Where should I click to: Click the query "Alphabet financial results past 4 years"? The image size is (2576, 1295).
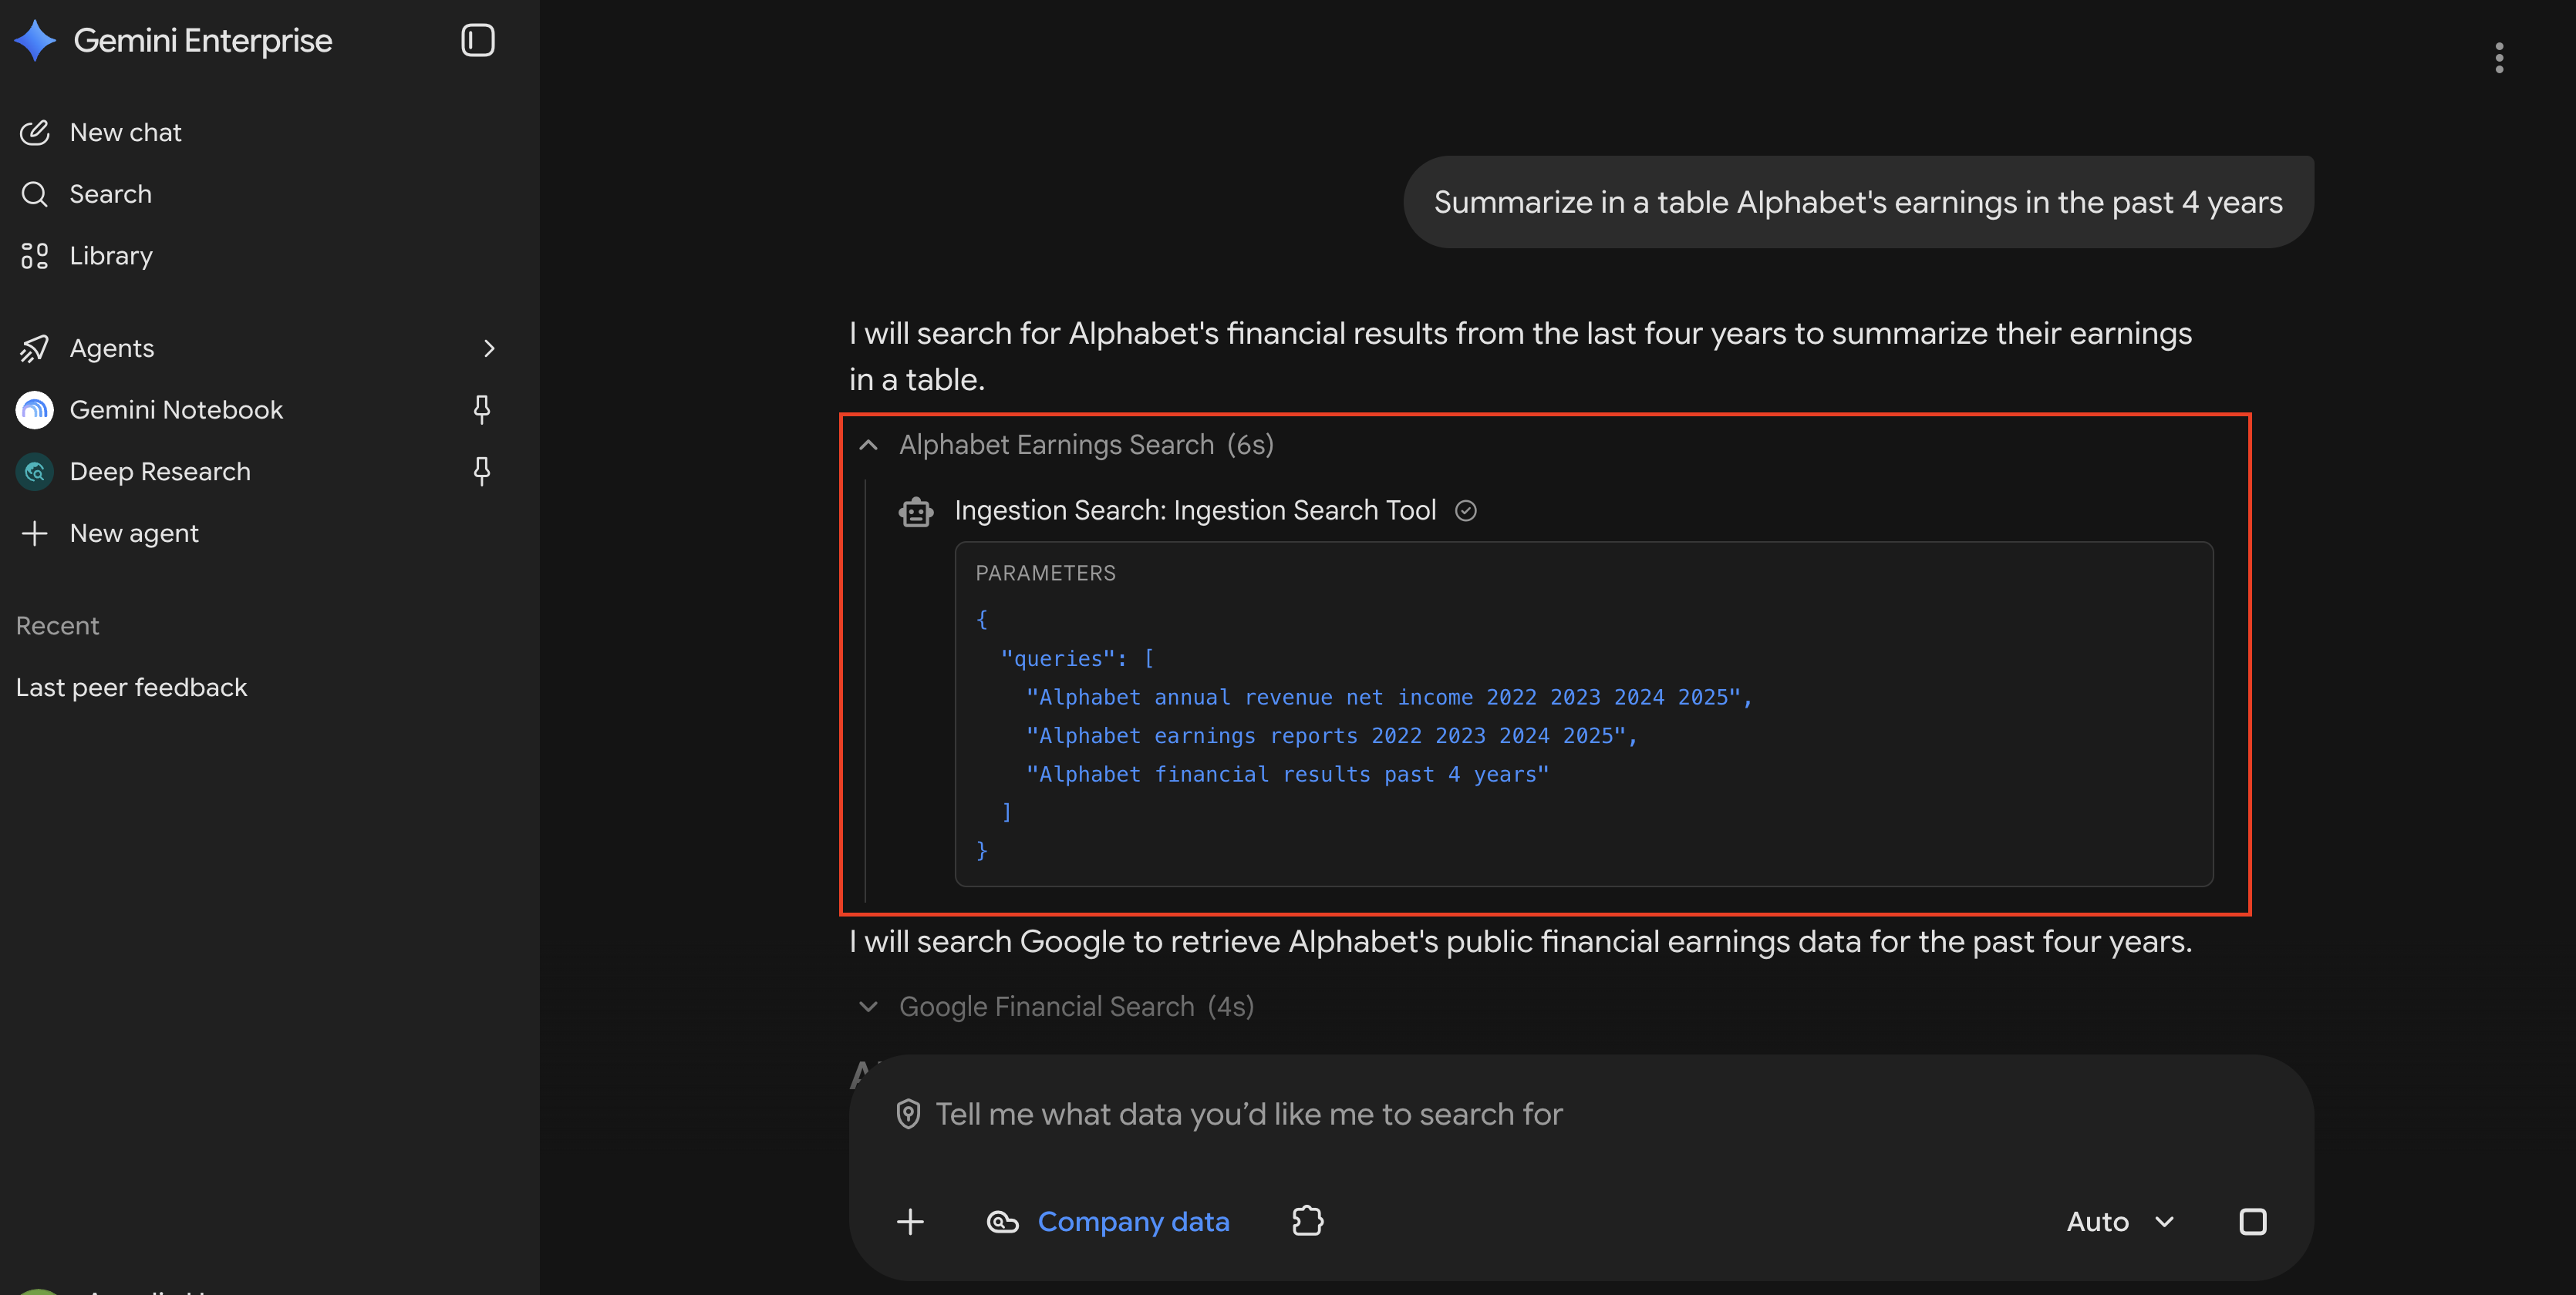pyautogui.click(x=1288, y=775)
